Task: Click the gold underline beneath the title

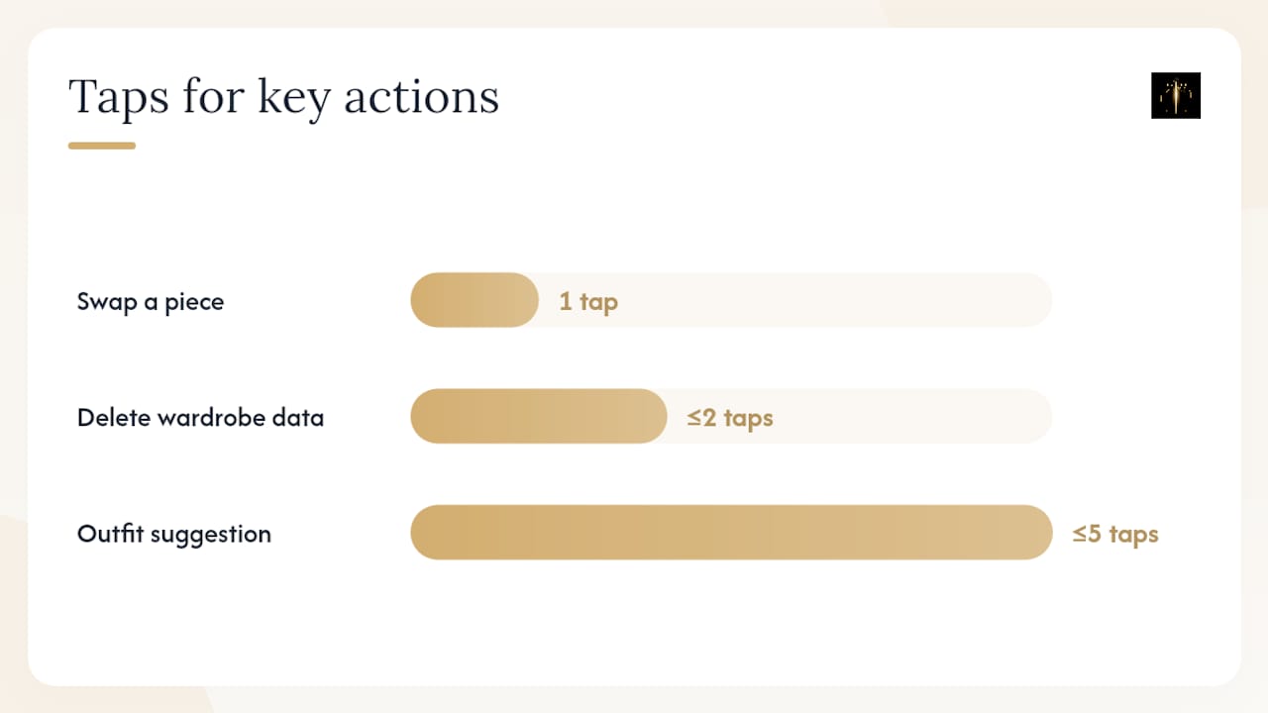Action: click(x=102, y=146)
